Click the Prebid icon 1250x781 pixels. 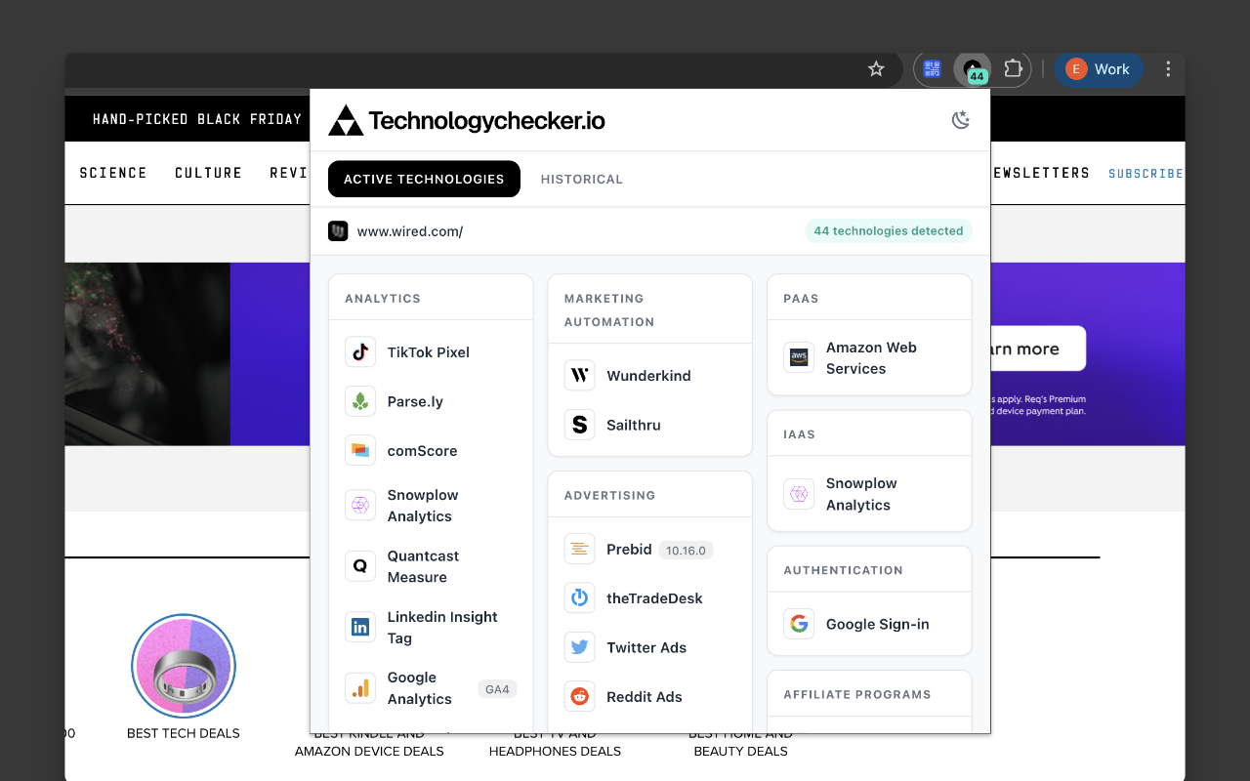pos(580,550)
